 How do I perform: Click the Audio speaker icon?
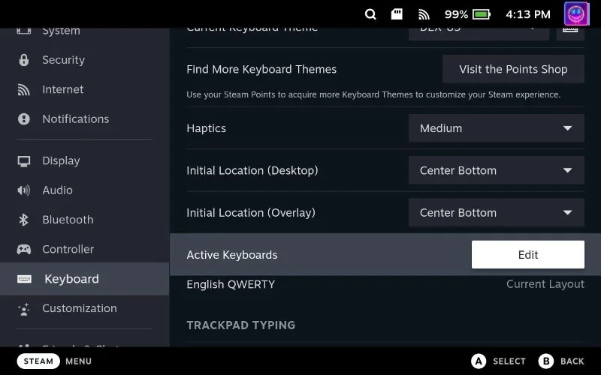(24, 190)
